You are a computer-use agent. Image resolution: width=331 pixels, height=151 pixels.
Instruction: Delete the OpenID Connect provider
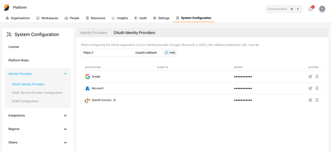click(x=317, y=100)
